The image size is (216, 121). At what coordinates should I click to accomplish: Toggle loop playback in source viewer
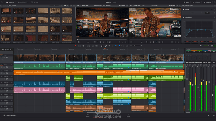[x=110, y=42]
